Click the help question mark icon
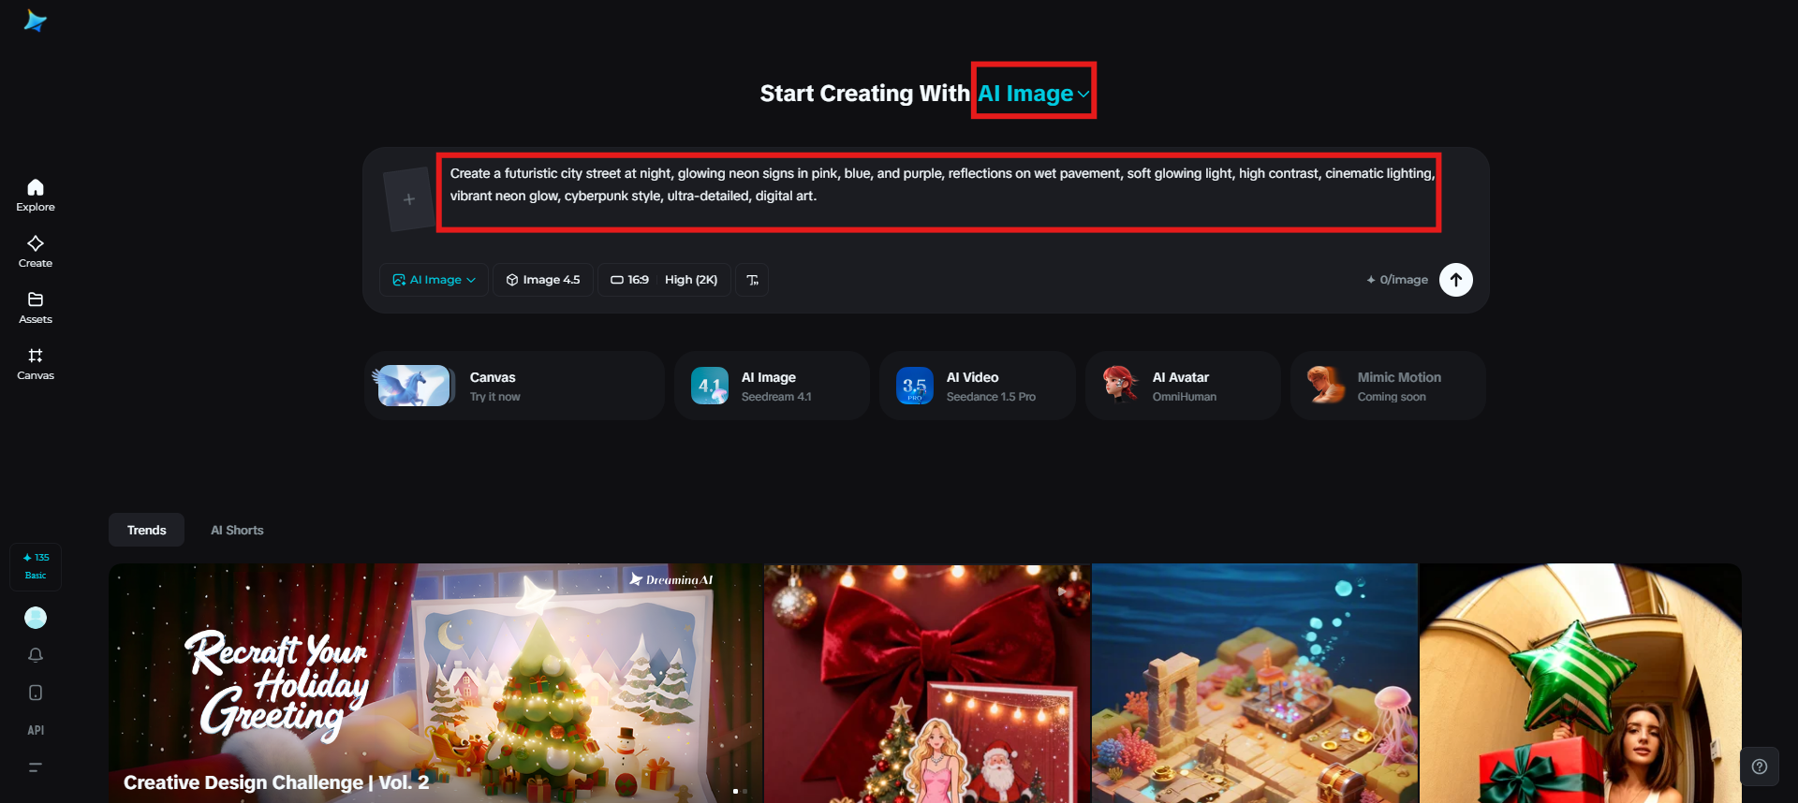The width and height of the screenshot is (1798, 803). (1760, 766)
